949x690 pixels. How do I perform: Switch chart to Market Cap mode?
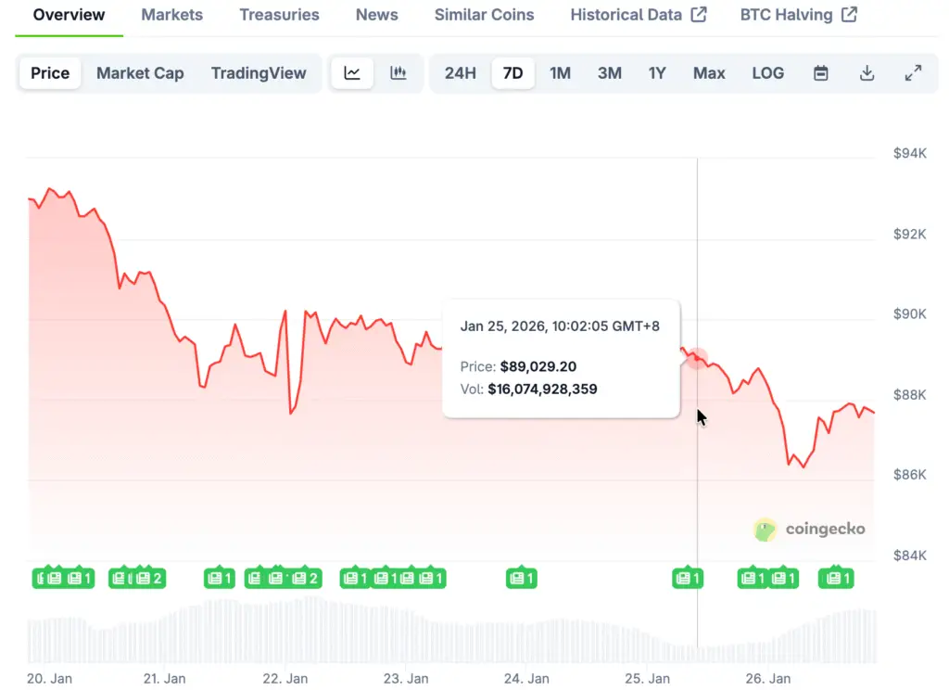pyautogui.click(x=140, y=73)
